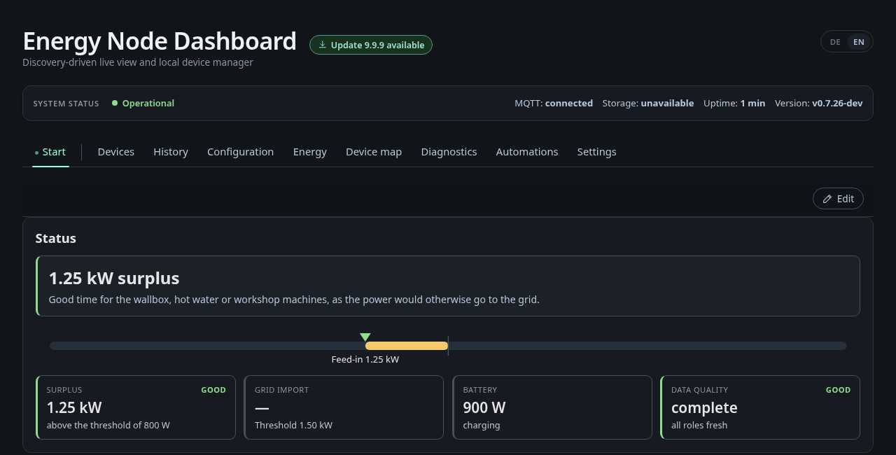Click the GOOD badge on Data Quality card
Image resolution: width=896 pixels, height=455 pixels.
click(838, 390)
